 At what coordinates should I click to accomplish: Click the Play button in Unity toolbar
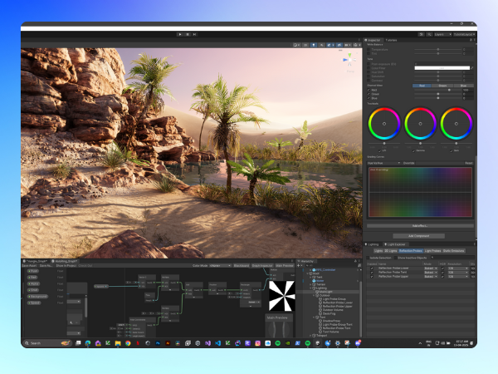click(180, 34)
